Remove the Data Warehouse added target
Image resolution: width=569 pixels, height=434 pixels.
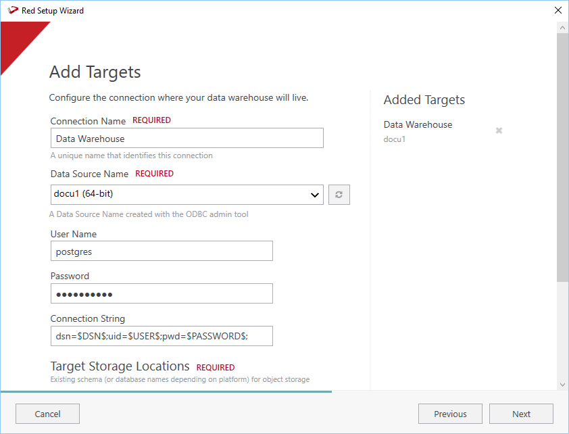tap(499, 130)
